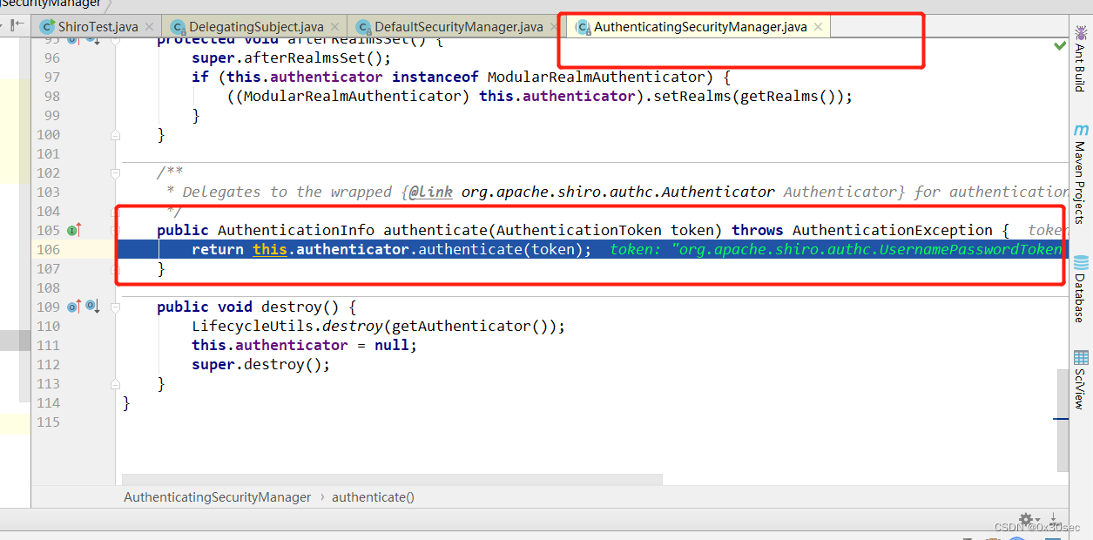Click 'LifecycleUtils' on line 110
1093x540 pixels.
(x=253, y=326)
